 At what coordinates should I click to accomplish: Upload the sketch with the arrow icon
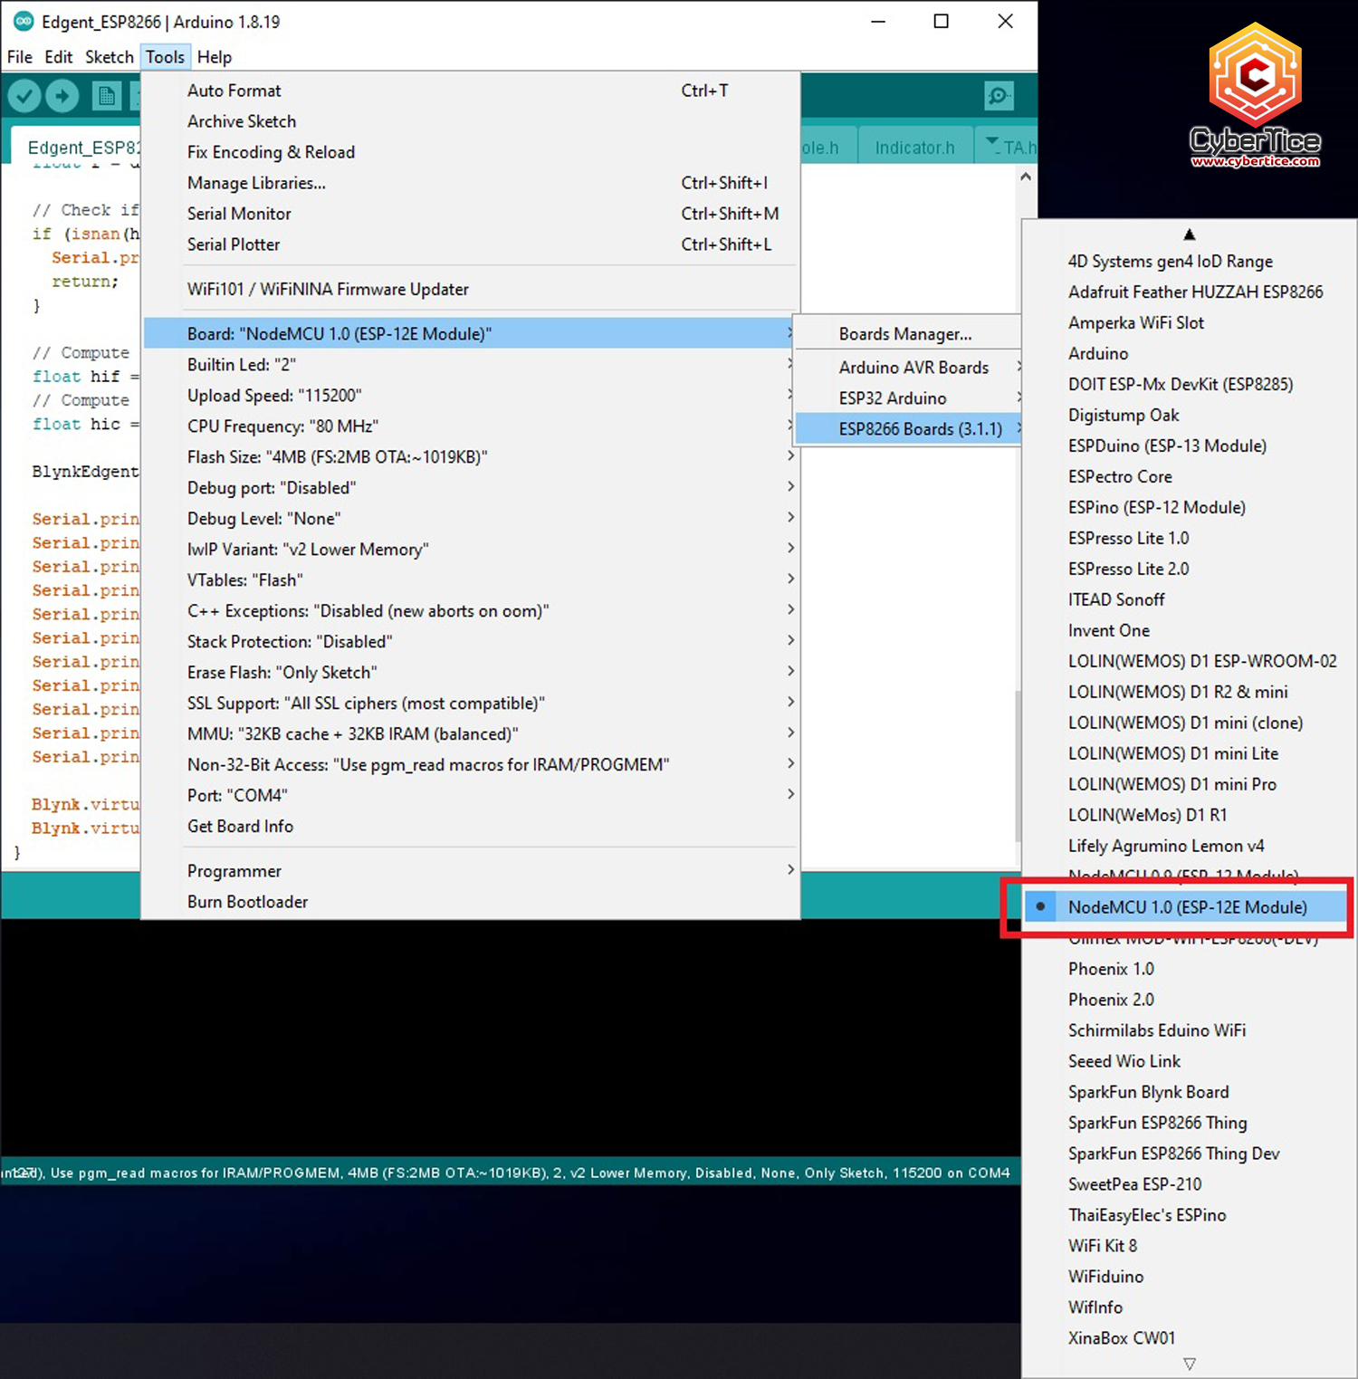coord(62,95)
